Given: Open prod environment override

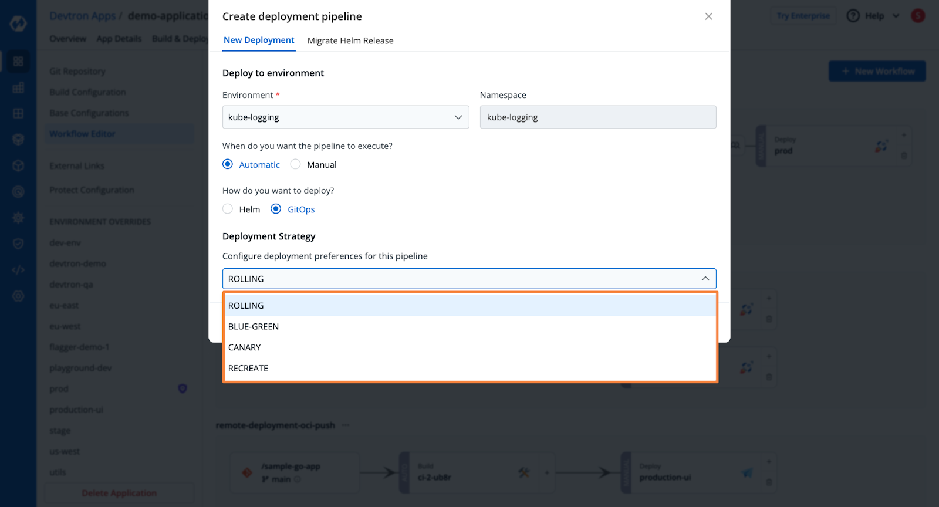Looking at the screenshot, I should pos(59,389).
